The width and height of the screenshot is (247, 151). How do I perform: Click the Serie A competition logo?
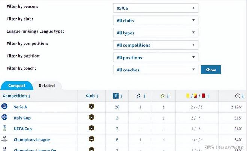[4, 107]
